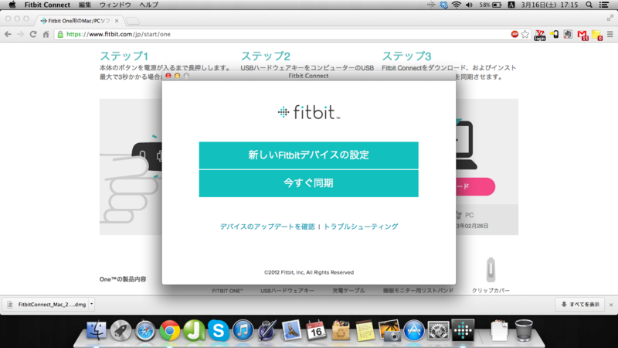Screen dimensions: 618x348
Task: Click the ステップ1 heading on webpage
Action: (124, 56)
